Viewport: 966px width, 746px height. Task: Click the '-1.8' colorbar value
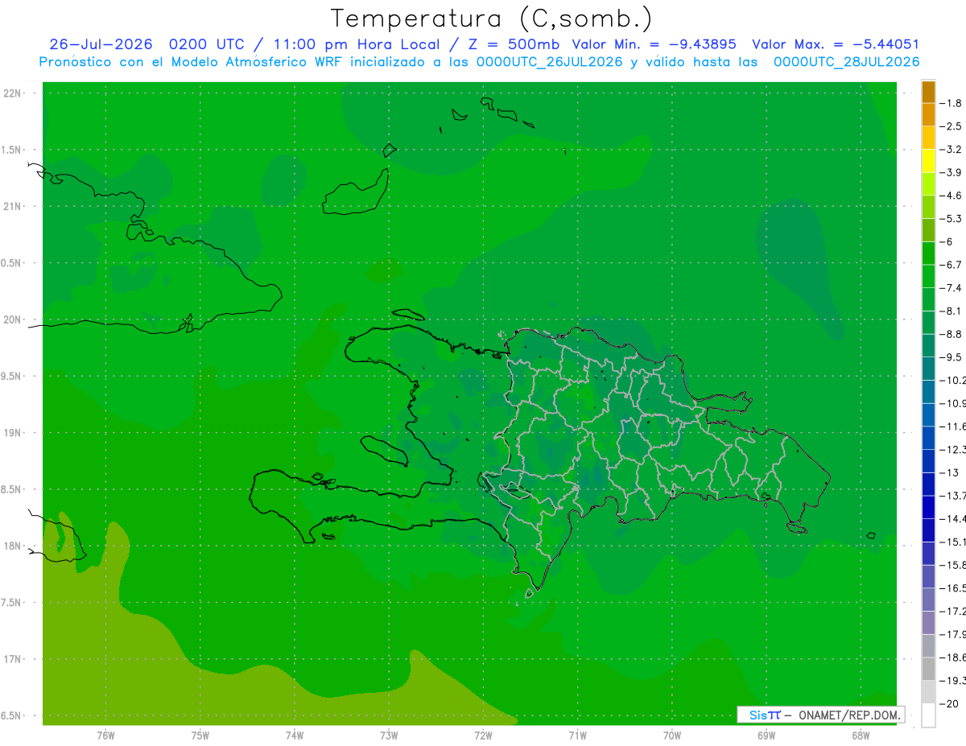point(951,103)
